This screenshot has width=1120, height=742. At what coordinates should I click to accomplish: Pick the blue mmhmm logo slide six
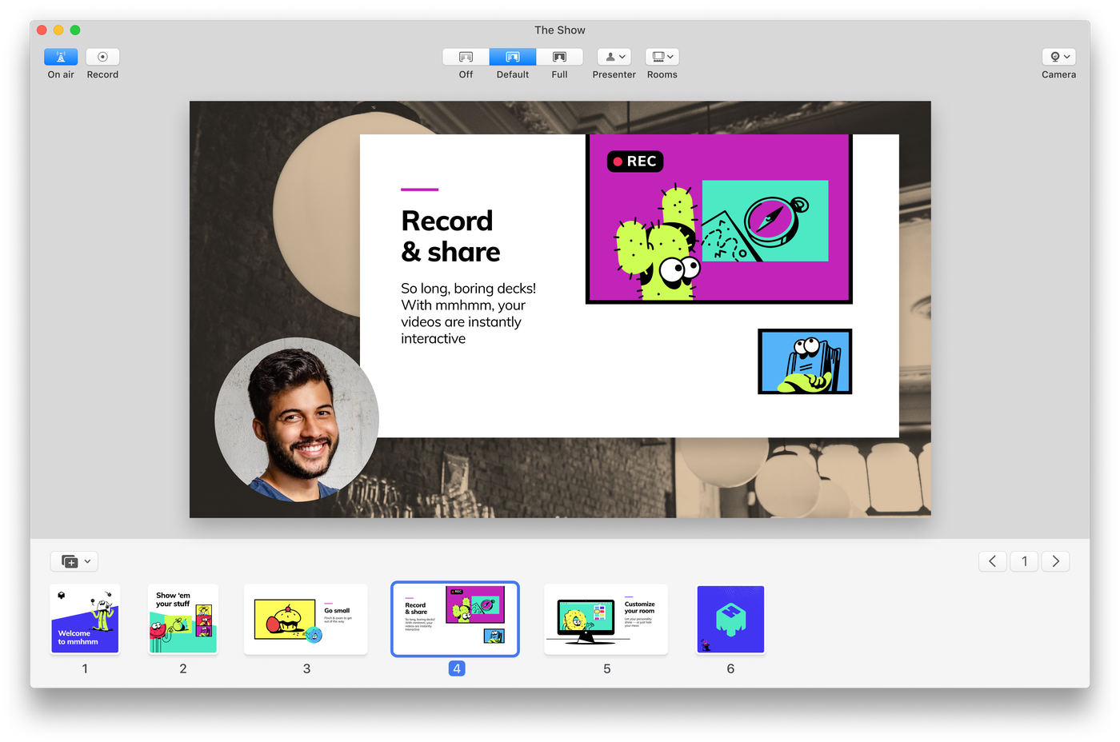(730, 619)
